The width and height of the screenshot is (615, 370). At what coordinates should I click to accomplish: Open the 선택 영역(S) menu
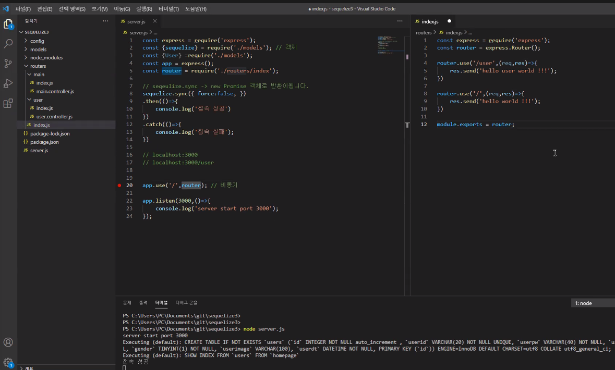tap(72, 9)
